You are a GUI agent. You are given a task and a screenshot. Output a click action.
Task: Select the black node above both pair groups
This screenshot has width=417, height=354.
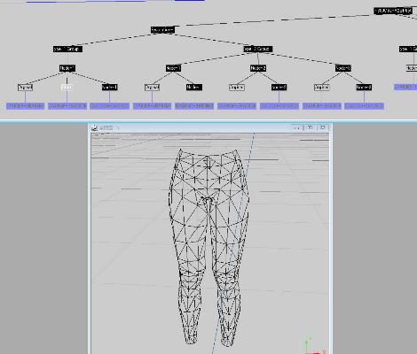coord(162,30)
